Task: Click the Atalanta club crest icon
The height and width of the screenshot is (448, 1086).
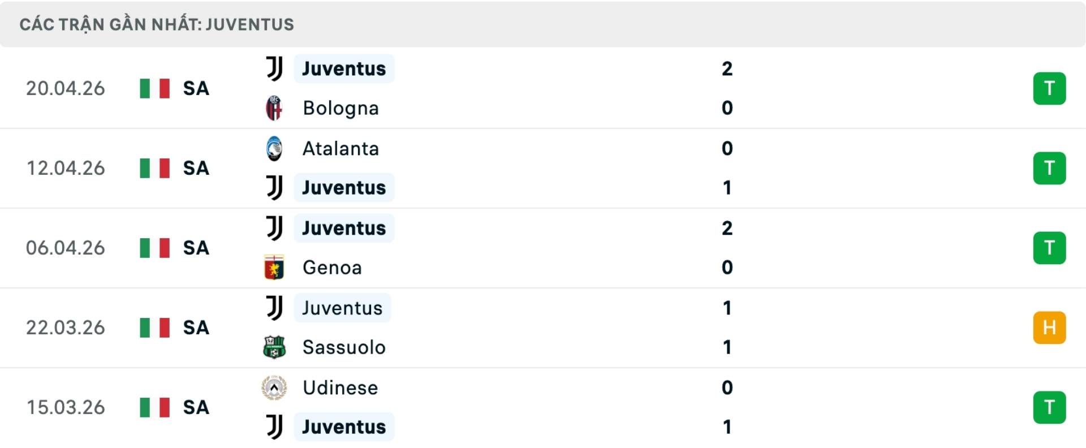Action: (274, 148)
